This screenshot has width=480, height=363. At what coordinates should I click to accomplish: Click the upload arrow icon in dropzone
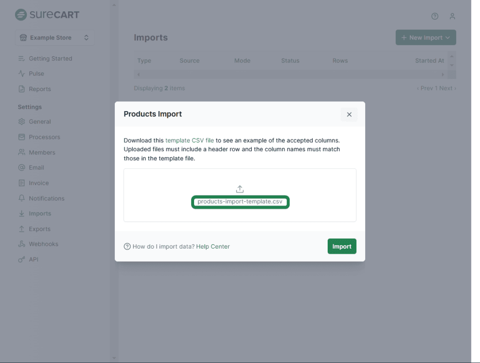(x=240, y=189)
